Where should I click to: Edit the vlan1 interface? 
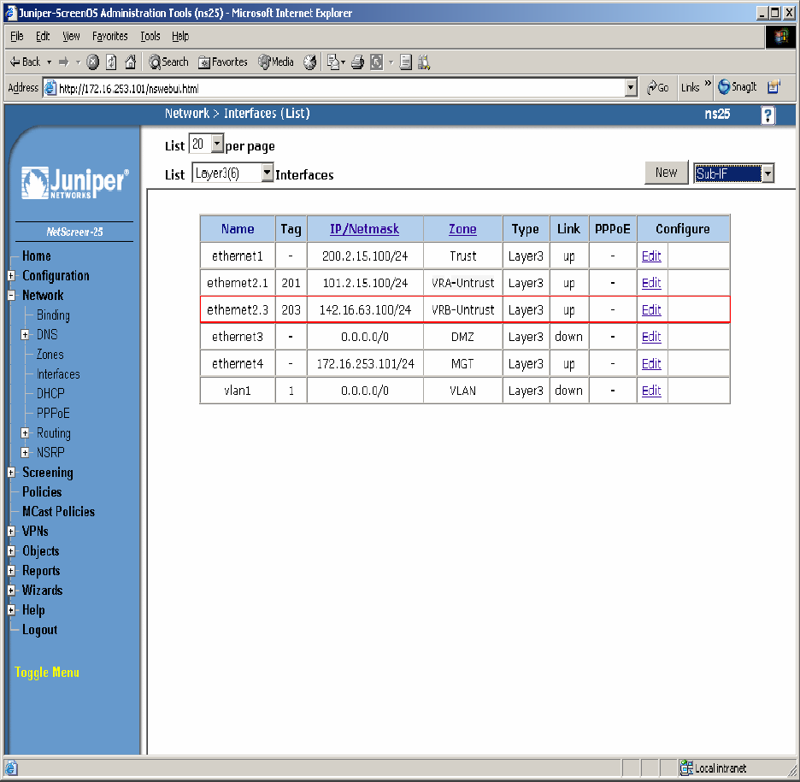tap(651, 391)
